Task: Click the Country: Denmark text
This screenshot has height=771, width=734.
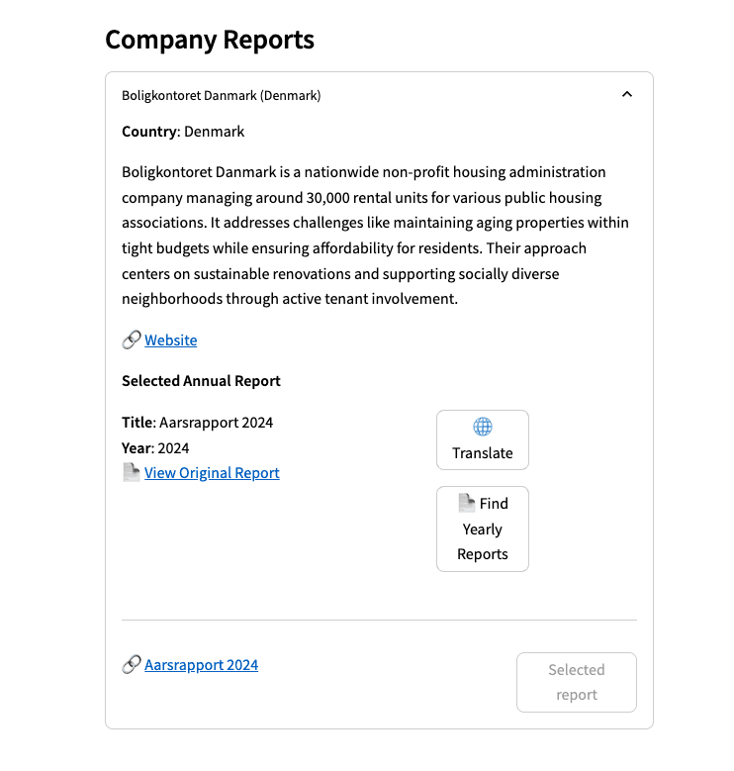Action: [183, 132]
